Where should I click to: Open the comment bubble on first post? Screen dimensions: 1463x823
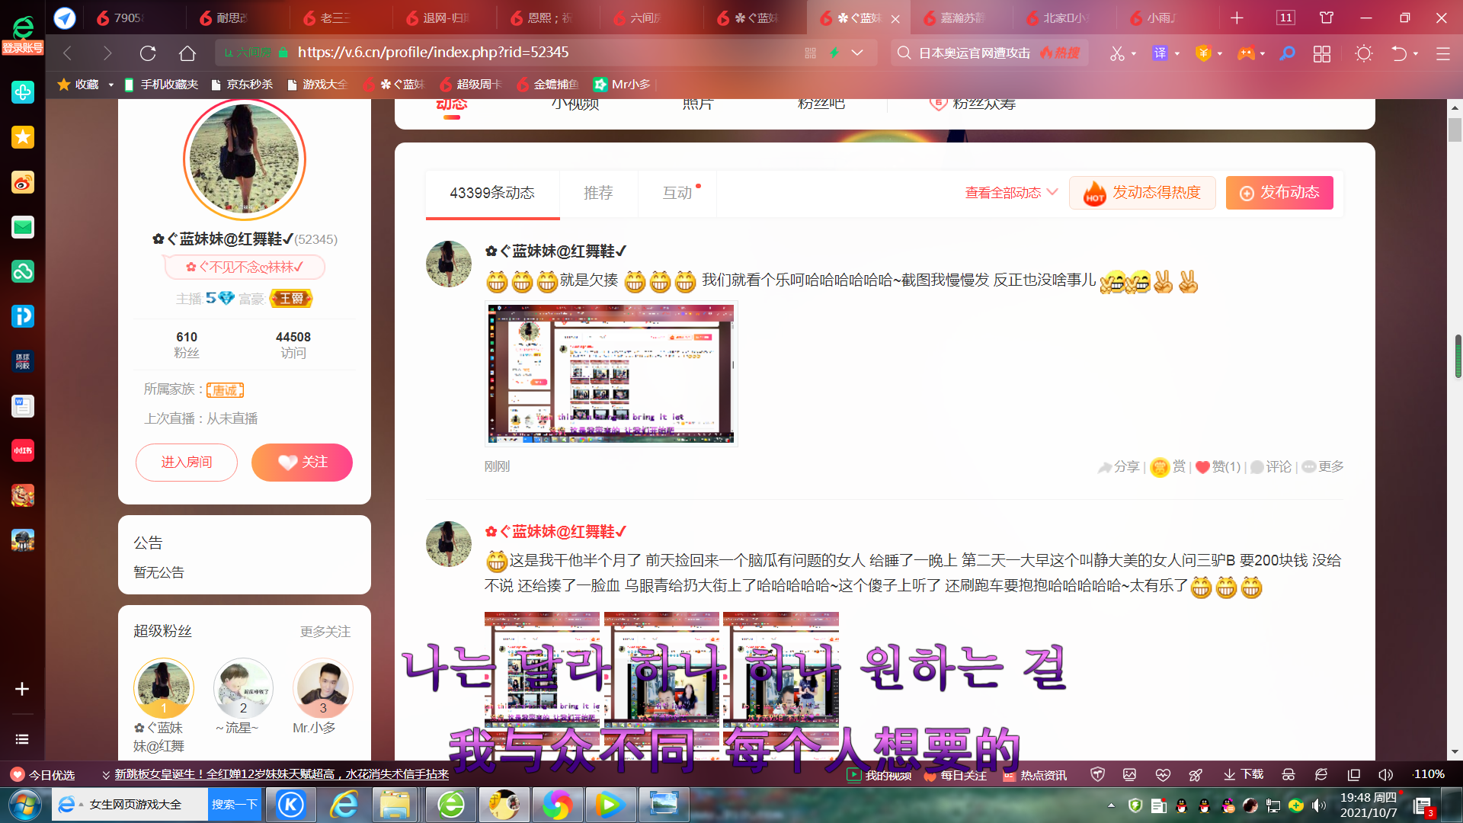click(1257, 467)
